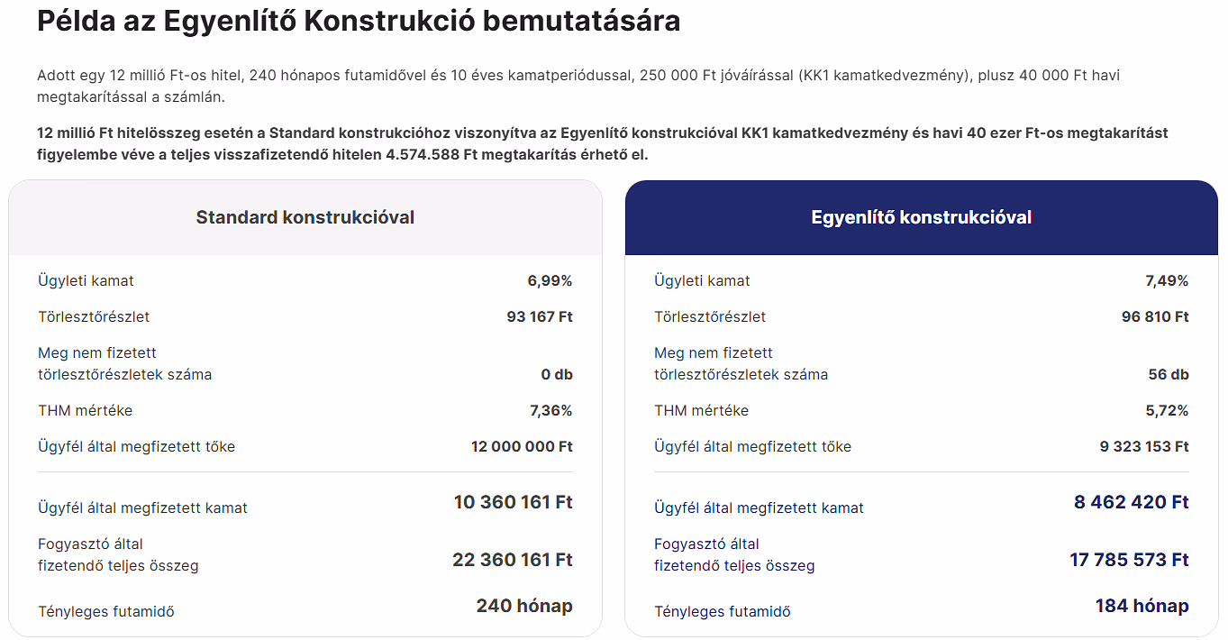The width and height of the screenshot is (1228, 640).
Task: Click the "56 db" unpaid installments value
Action: click(1169, 375)
